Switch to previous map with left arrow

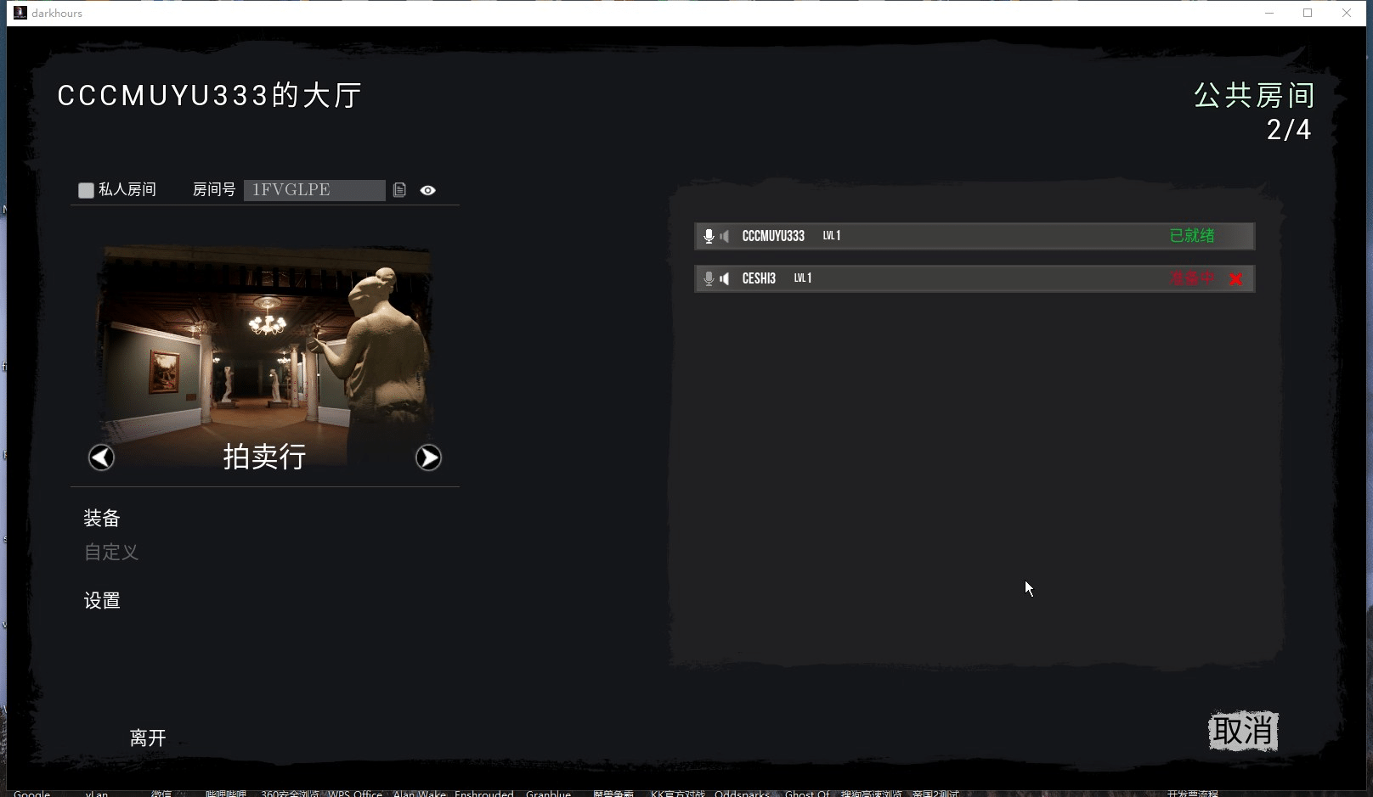101,457
